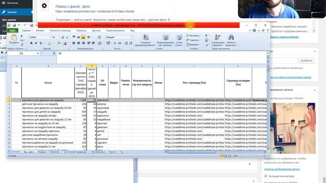Click the Cut scissors icon

[21, 36]
